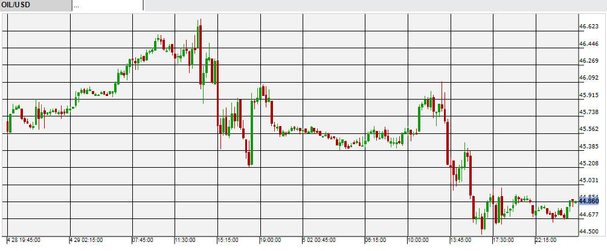Click the 45.031 price axis label

pos(588,180)
